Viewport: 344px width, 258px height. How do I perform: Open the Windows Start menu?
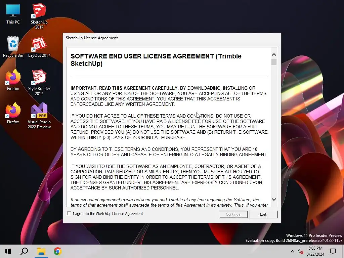click(x=8, y=251)
